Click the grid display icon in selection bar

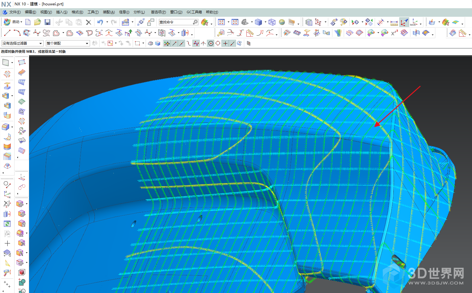tap(249, 43)
